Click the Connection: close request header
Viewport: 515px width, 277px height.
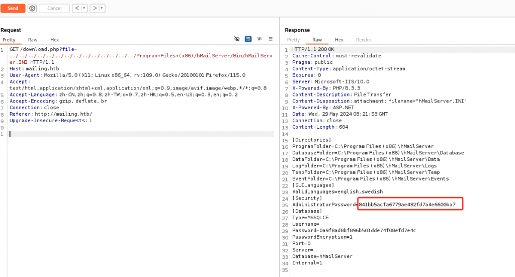[x=34, y=108]
